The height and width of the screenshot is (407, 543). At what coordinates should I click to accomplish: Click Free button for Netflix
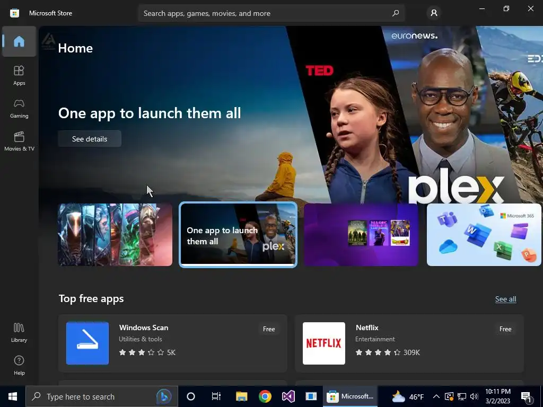505,329
